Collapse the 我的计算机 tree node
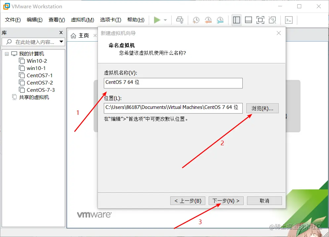Image resolution: width=329 pixels, height=237 pixels. coord(7,54)
